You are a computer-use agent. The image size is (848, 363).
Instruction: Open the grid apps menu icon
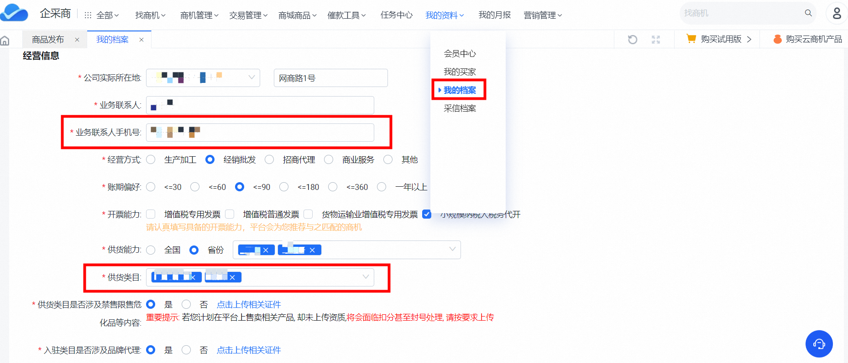[x=88, y=15]
